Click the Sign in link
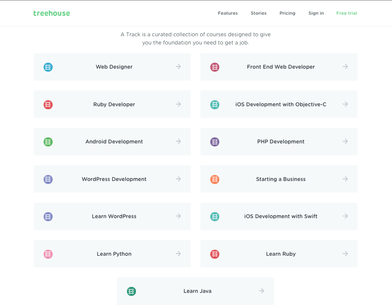Image resolution: width=392 pixels, height=305 pixels. 316,13
